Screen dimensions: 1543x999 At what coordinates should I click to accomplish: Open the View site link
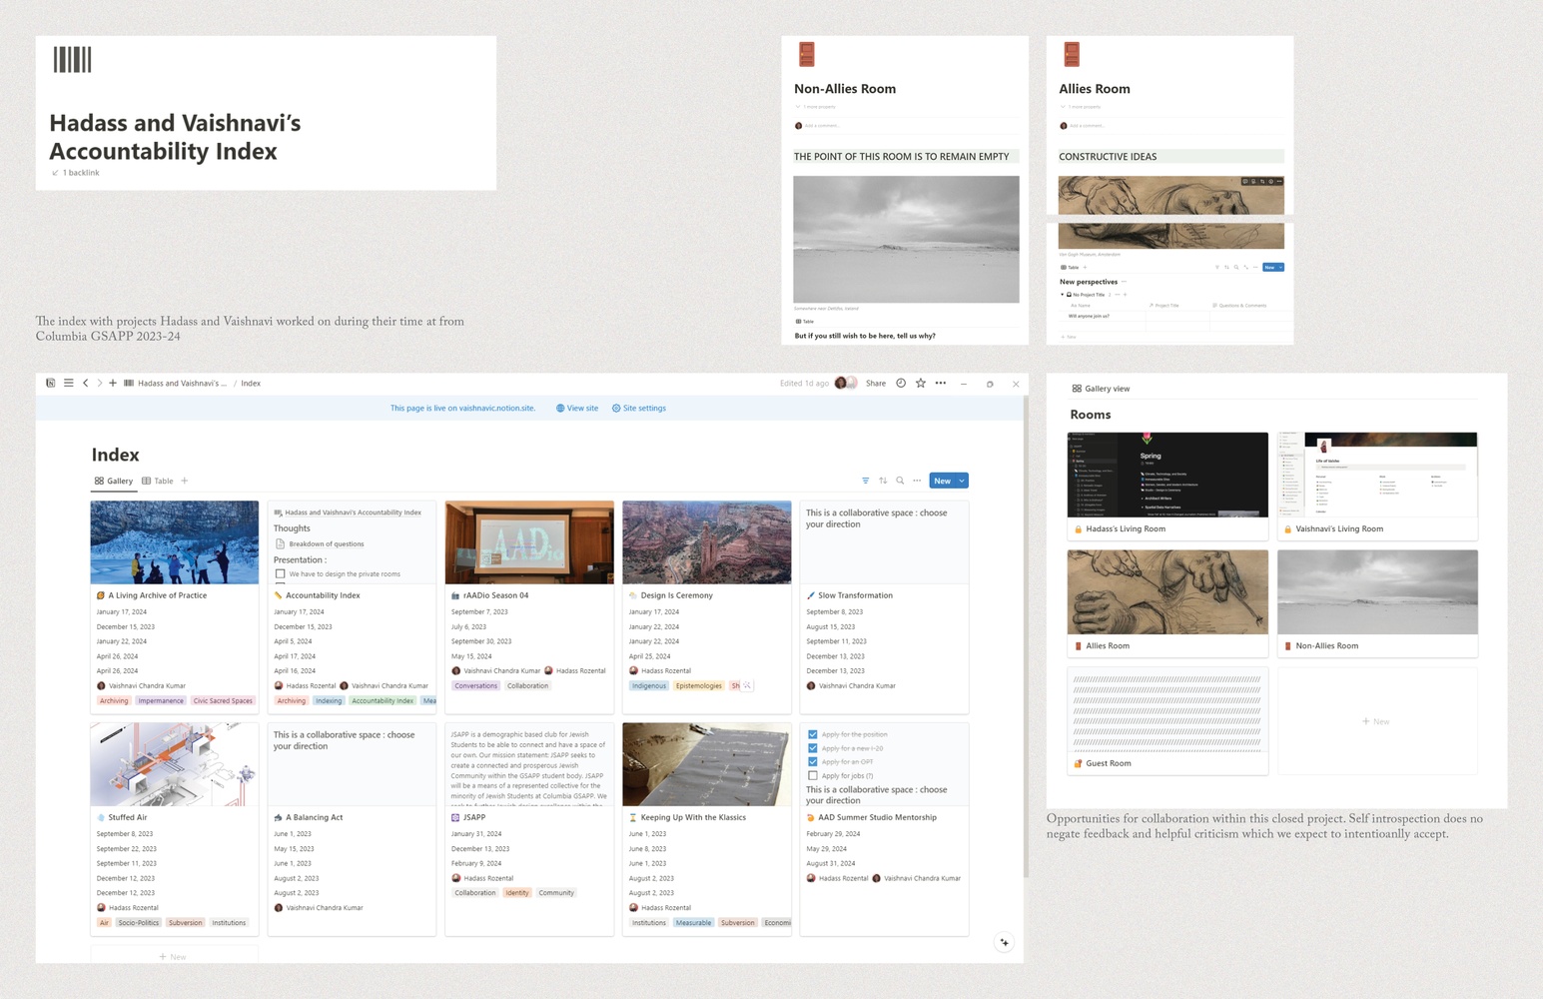(577, 408)
